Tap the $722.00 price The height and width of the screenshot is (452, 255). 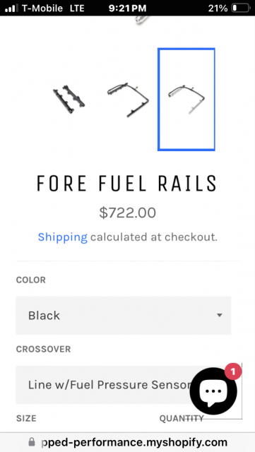coord(127,213)
